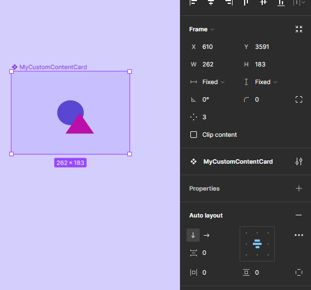Select vertical auto layout direction
This screenshot has width=311, height=290.
(193, 235)
